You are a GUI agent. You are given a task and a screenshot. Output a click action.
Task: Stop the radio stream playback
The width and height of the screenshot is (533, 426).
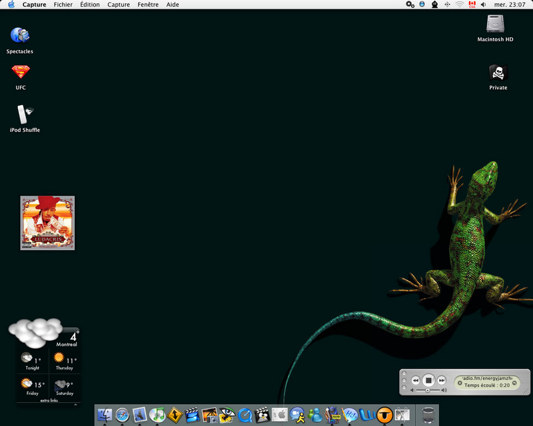click(x=429, y=380)
